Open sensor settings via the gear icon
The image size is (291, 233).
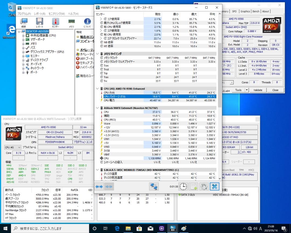pyautogui.click(x=204, y=186)
